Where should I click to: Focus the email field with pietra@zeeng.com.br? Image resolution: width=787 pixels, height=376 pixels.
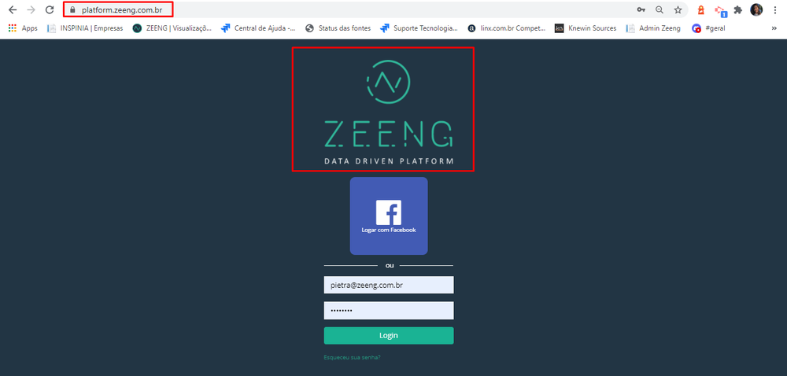point(389,285)
